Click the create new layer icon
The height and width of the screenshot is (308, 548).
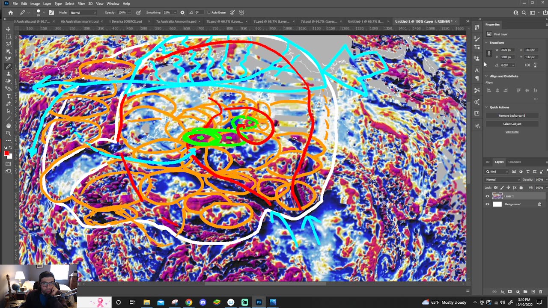tap(533, 292)
